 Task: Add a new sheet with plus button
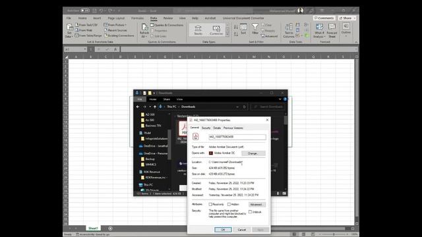[110, 228]
